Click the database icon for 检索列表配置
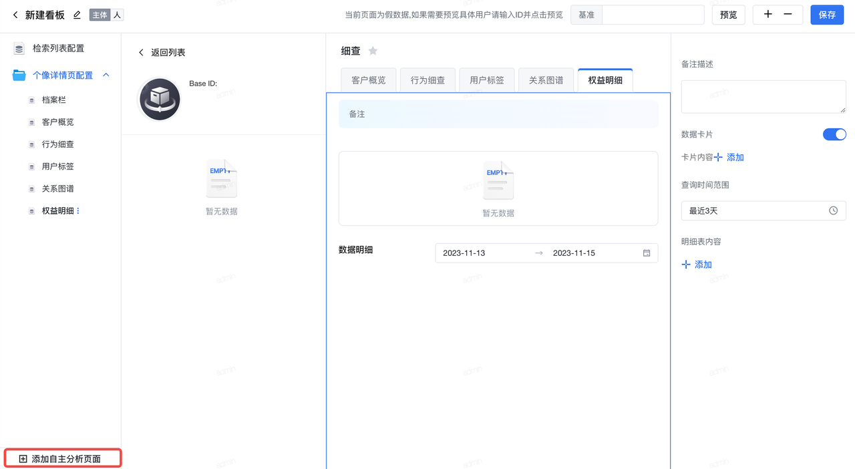The image size is (855, 469). point(19,48)
